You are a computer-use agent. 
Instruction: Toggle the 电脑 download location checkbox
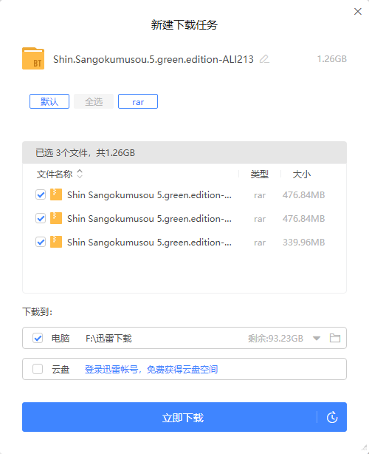(38, 338)
